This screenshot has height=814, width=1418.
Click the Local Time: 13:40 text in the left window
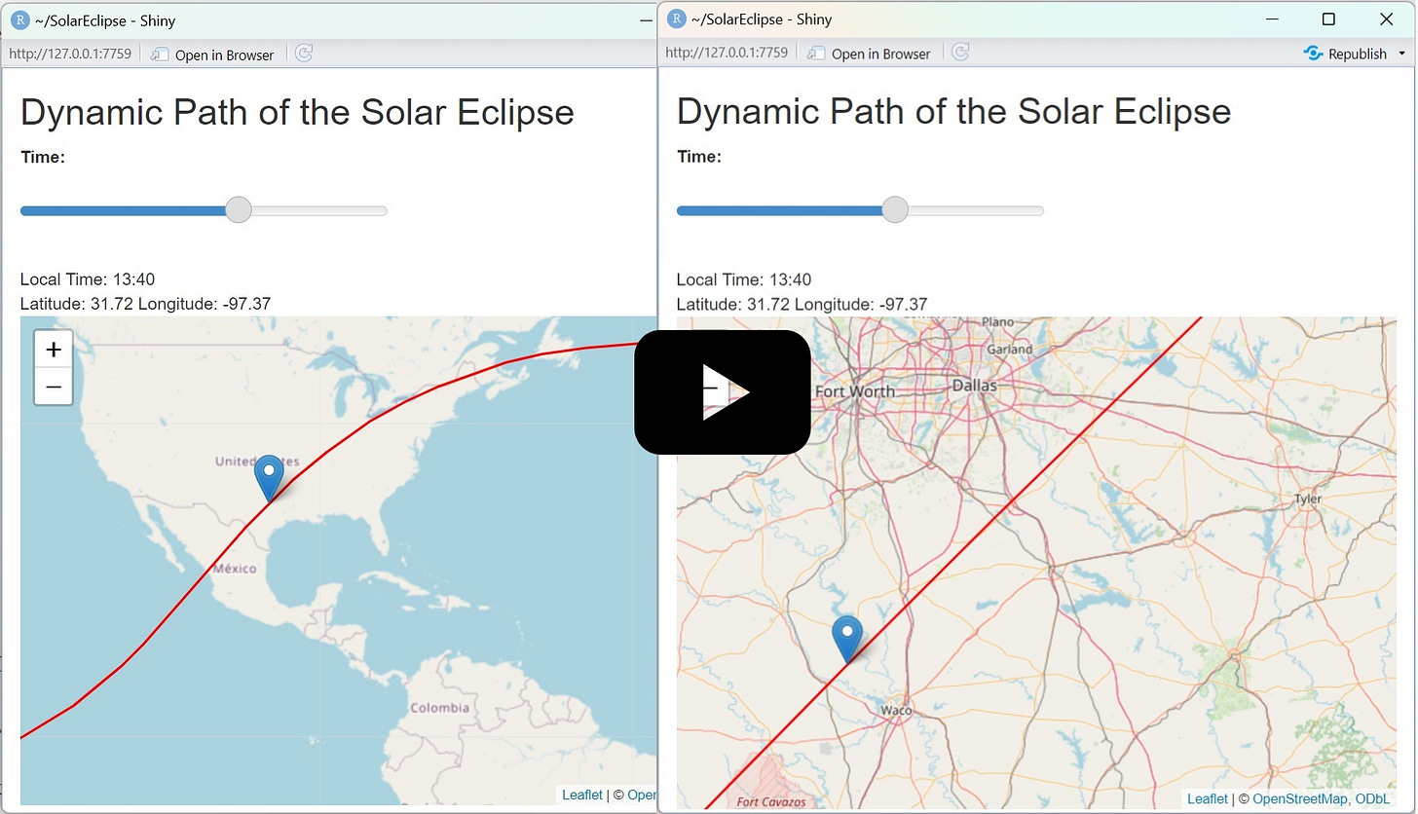tap(88, 279)
